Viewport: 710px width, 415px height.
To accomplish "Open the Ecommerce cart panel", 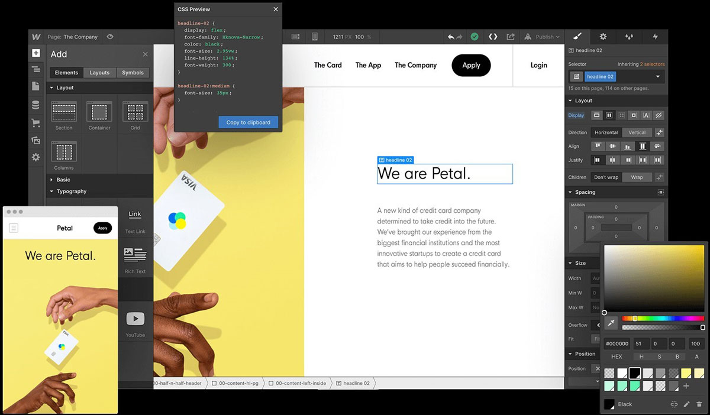I will (x=35, y=123).
